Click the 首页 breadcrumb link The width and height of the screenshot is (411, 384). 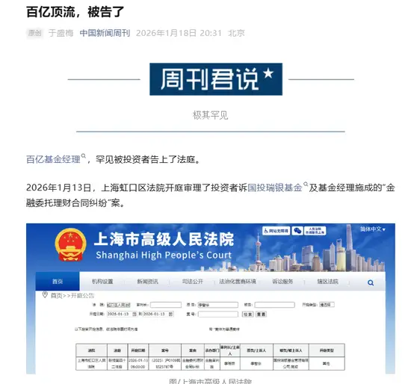56,296
